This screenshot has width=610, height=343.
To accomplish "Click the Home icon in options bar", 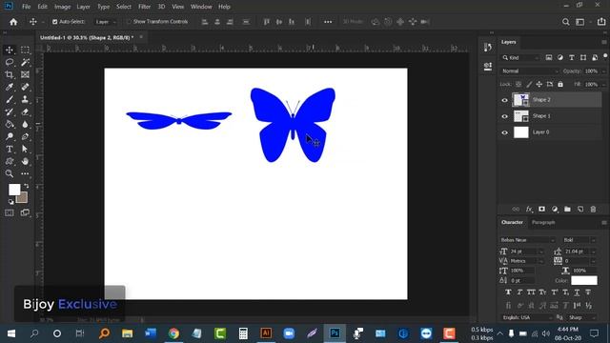I will click(x=13, y=22).
